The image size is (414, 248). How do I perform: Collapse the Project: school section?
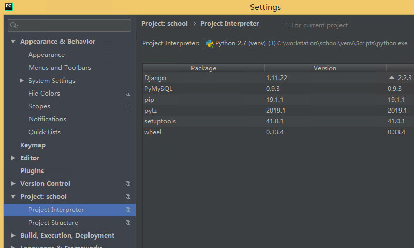tap(13, 197)
